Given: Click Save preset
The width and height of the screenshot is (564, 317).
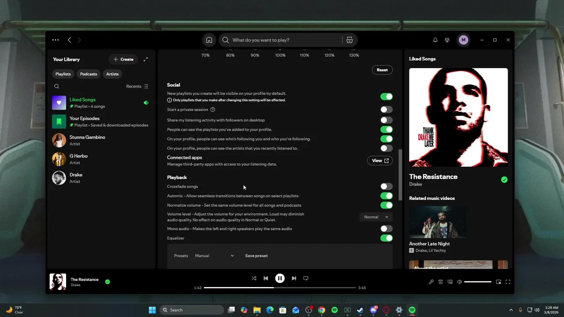Looking at the screenshot, I should tap(256, 256).
